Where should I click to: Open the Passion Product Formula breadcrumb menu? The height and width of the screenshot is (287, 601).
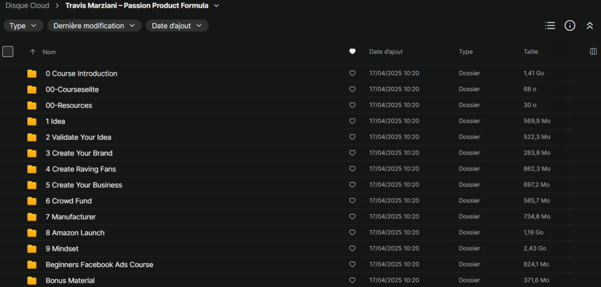click(x=217, y=6)
